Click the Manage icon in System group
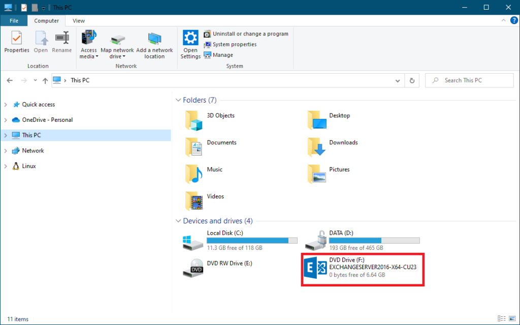Viewport: 520px width, 325px height. point(218,55)
